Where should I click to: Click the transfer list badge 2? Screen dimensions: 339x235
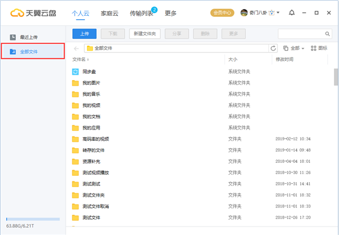[x=154, y=10]
